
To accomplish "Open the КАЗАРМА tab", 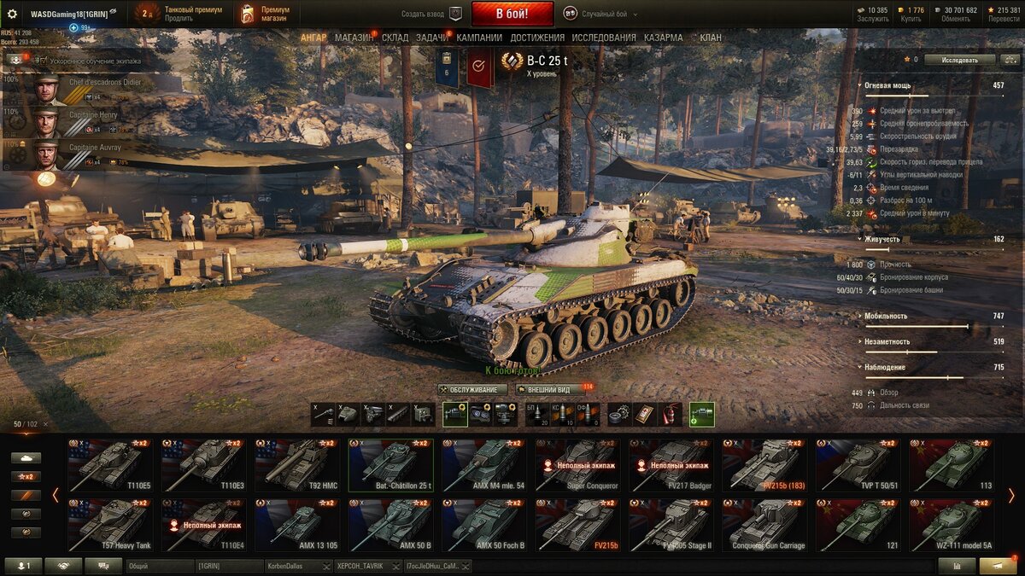I will [663, 38].
